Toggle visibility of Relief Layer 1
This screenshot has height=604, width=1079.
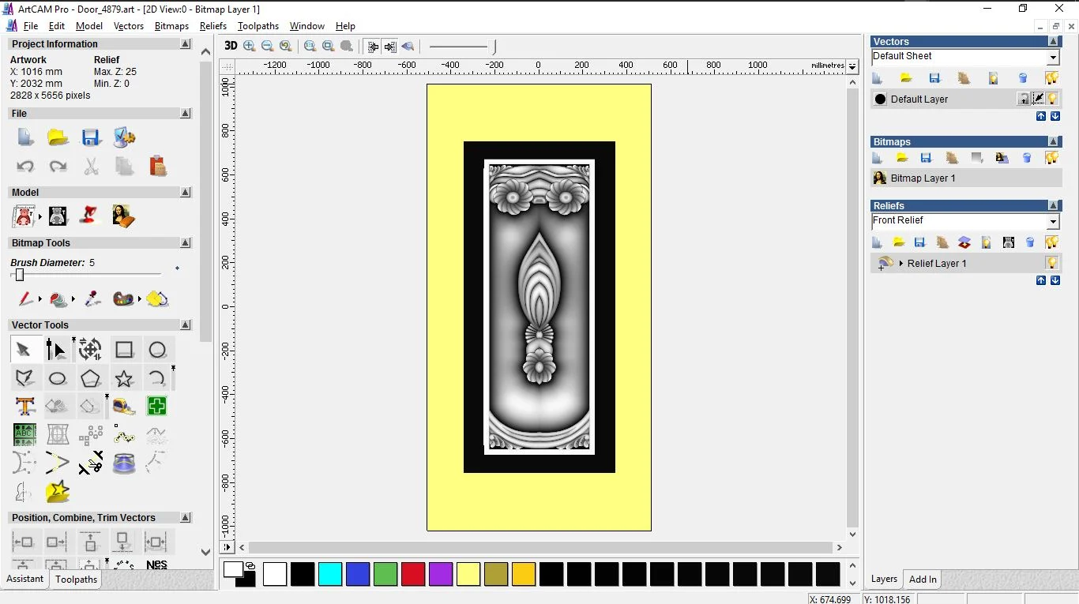1053,263
